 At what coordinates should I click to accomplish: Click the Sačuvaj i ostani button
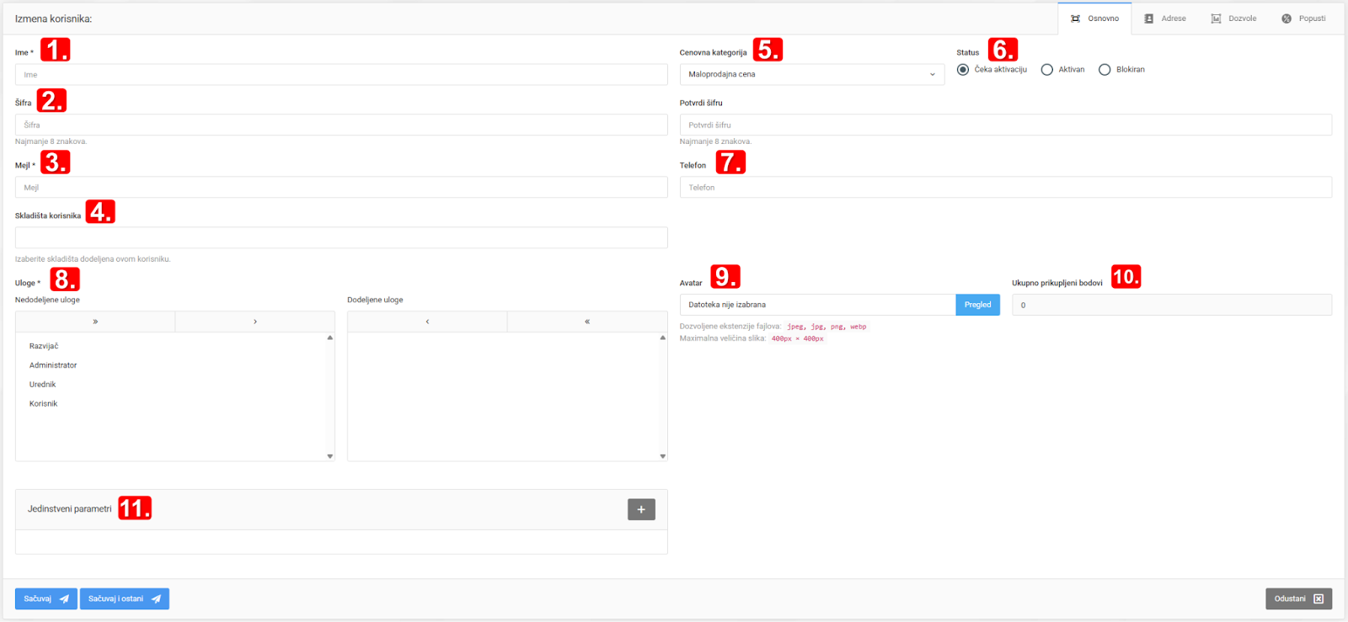click(125, 598)
